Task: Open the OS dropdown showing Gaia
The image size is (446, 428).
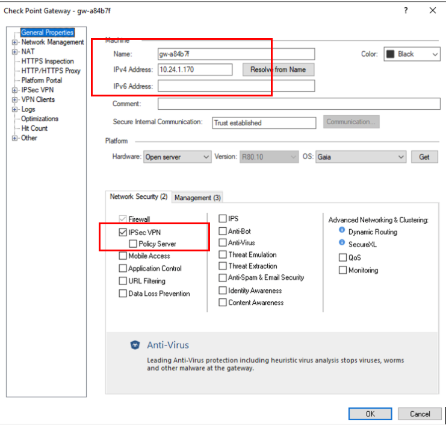Action: 361,157
